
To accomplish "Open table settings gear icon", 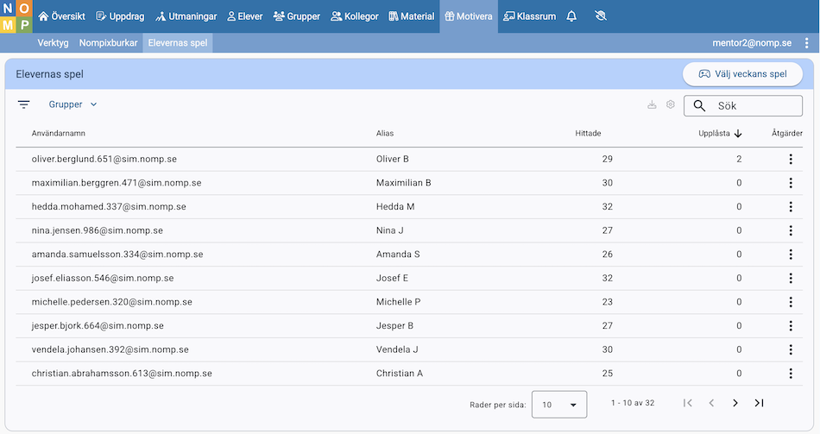I will pos(671,104).
